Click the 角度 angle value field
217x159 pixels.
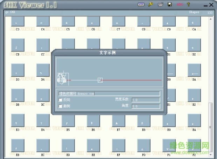point(146,106)
